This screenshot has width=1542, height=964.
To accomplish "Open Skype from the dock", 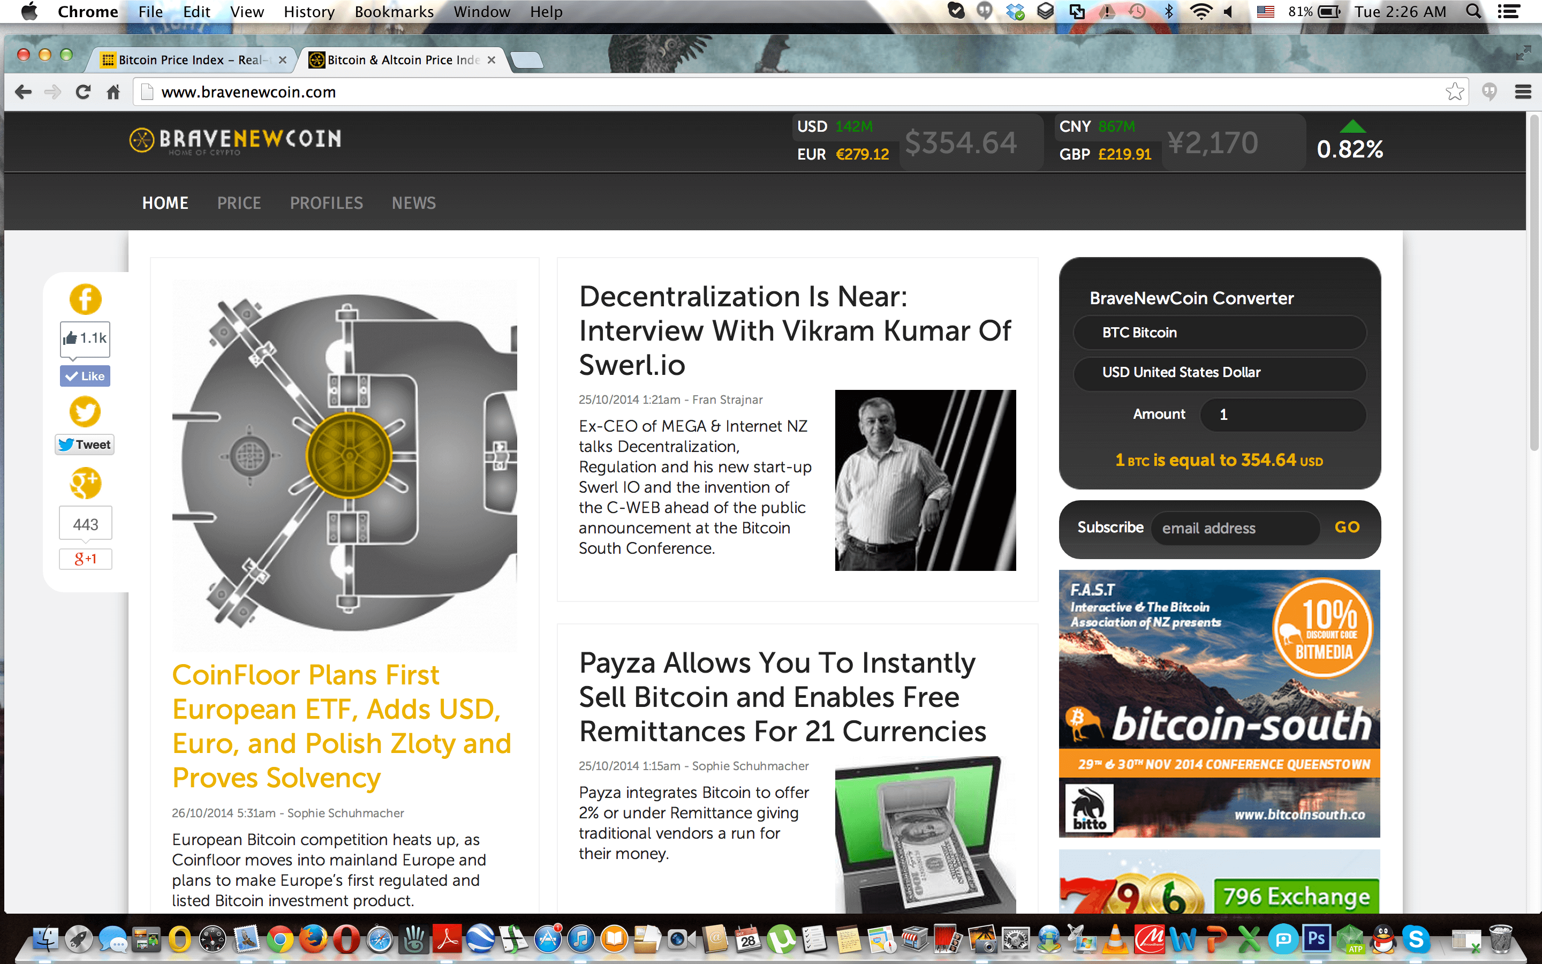I will point(1417,939).
